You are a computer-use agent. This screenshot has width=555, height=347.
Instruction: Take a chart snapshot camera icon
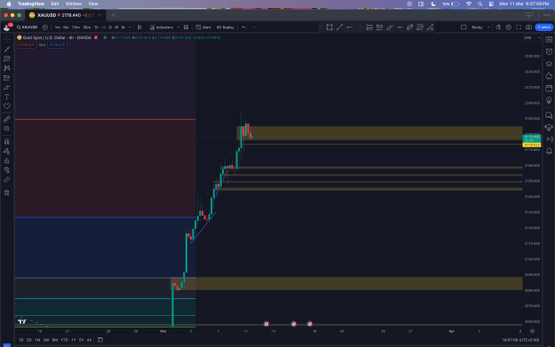point(529,28)
